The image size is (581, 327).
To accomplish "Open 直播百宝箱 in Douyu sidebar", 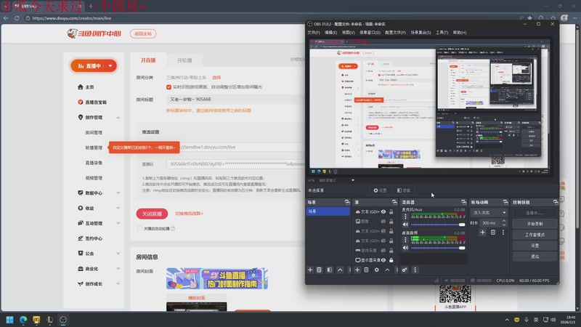I will coord(92,102).
